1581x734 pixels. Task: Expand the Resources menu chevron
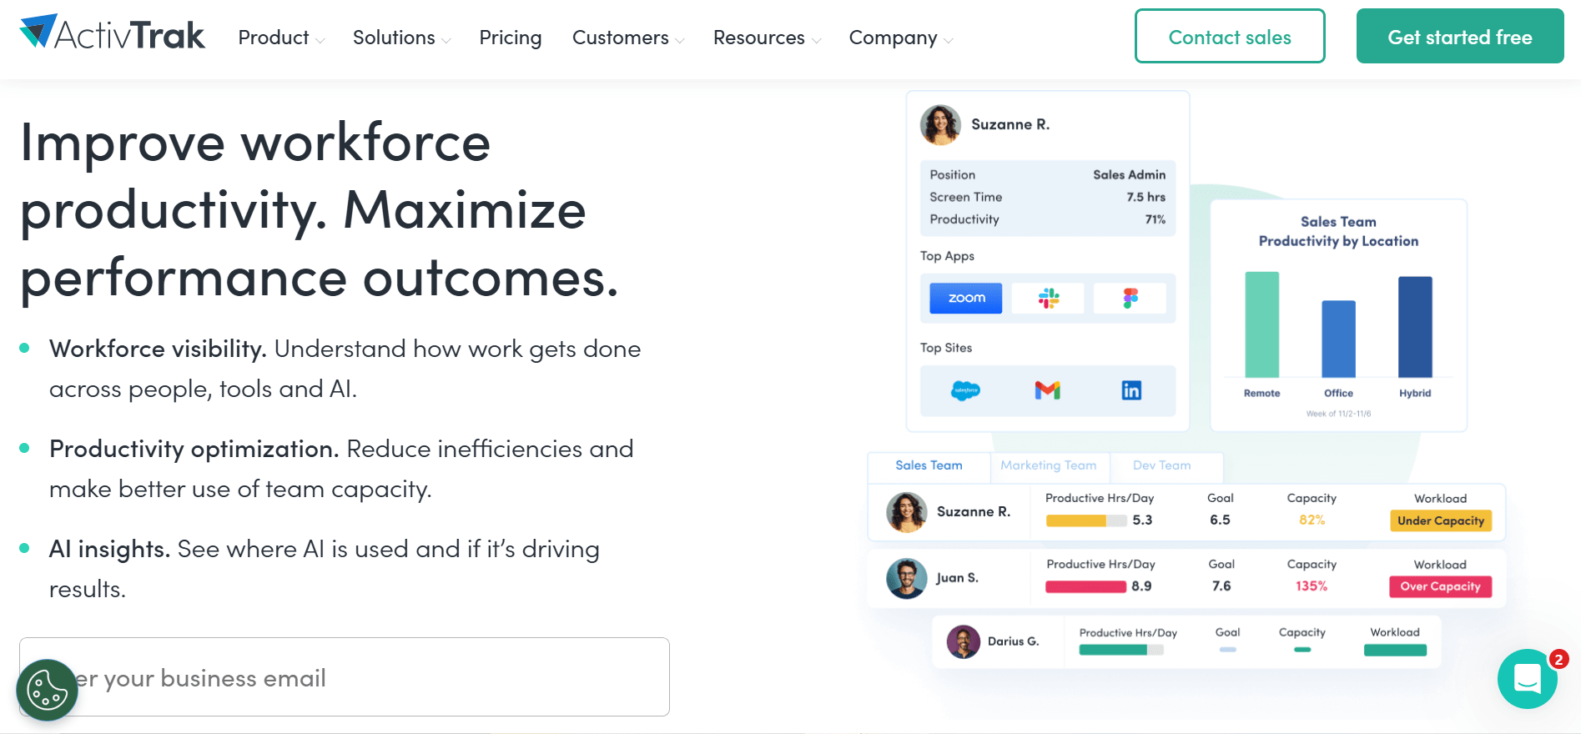click(816, 40)
